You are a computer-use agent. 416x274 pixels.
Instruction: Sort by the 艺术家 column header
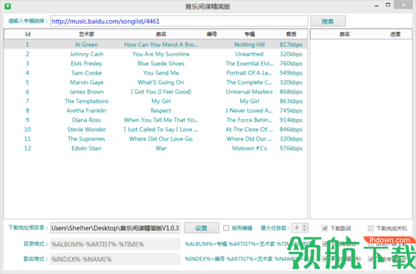pyautogui.click(x=87, y=34)
